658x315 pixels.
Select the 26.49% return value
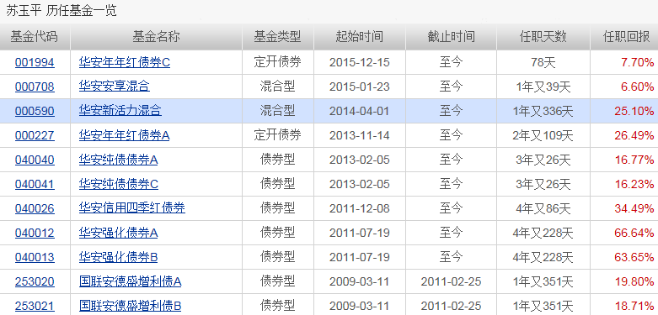pyautogui.click(x=634, y=135)
